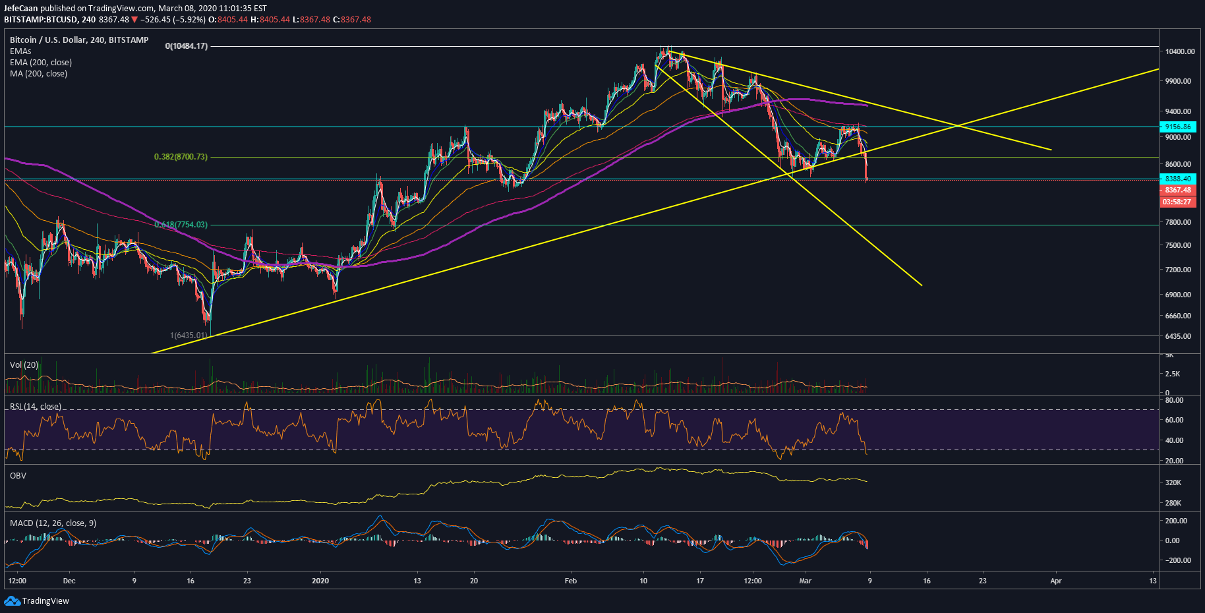Click the Feb date on time axis
1205x613 pixels.
pyautogui.click(x=571, y=581)
